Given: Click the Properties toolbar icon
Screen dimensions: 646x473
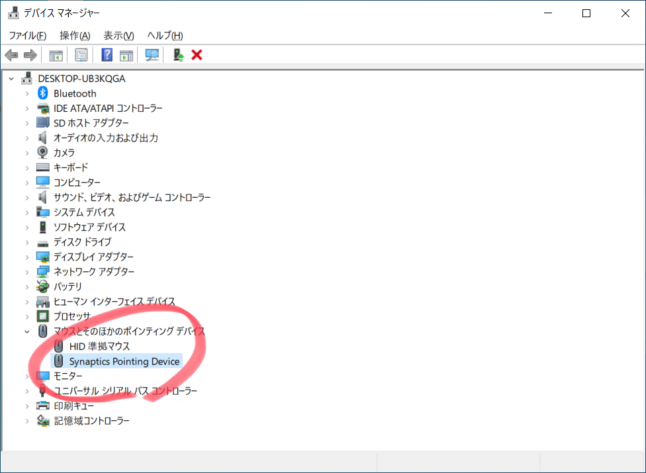Looking at the screenshot, I should coord(81,55).
